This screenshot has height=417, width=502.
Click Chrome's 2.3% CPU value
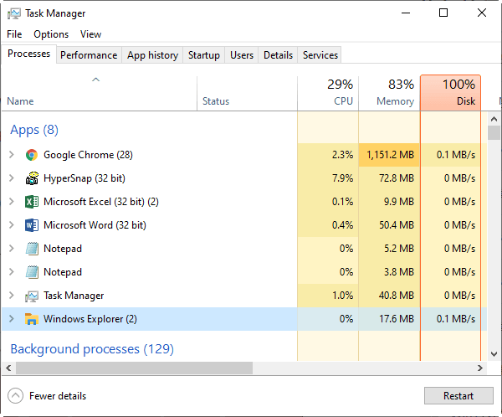tap(342, 155)
